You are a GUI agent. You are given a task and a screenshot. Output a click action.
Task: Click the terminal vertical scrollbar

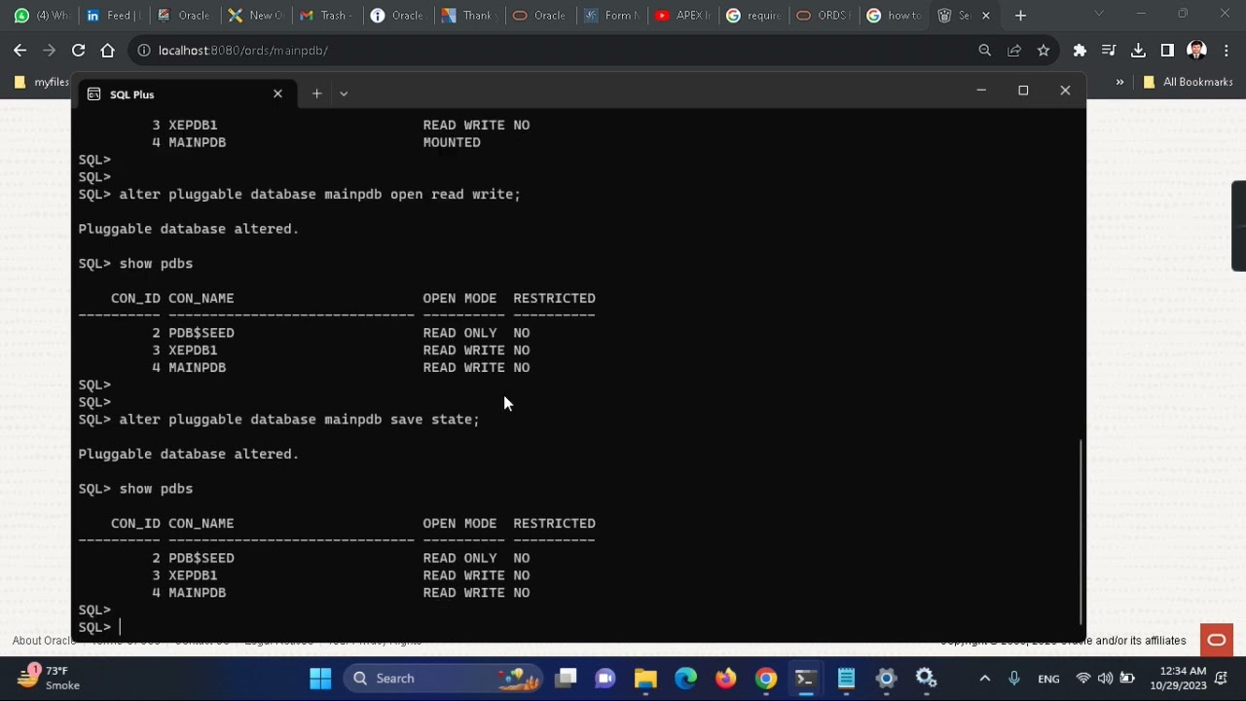[1081, 533]
